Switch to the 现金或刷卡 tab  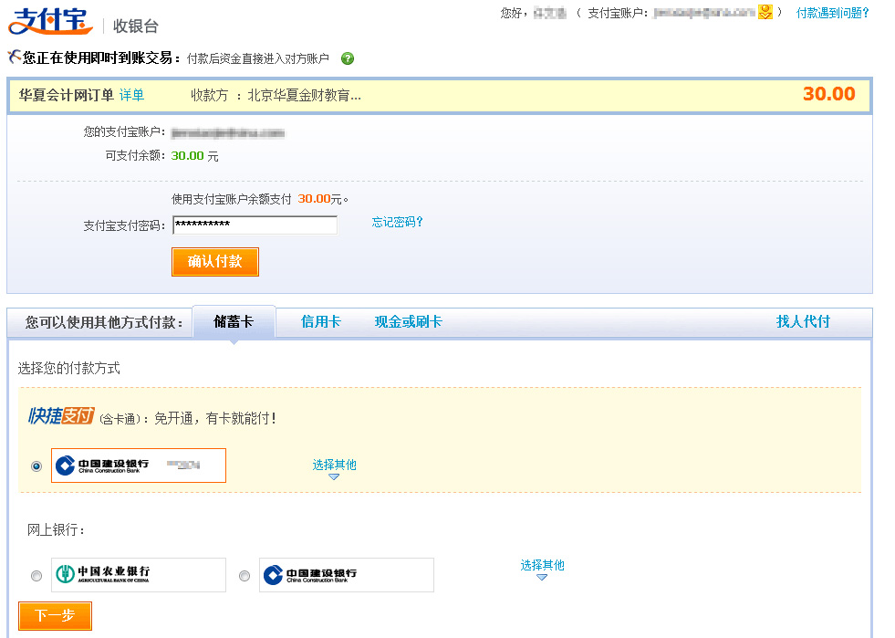[408, 321]
